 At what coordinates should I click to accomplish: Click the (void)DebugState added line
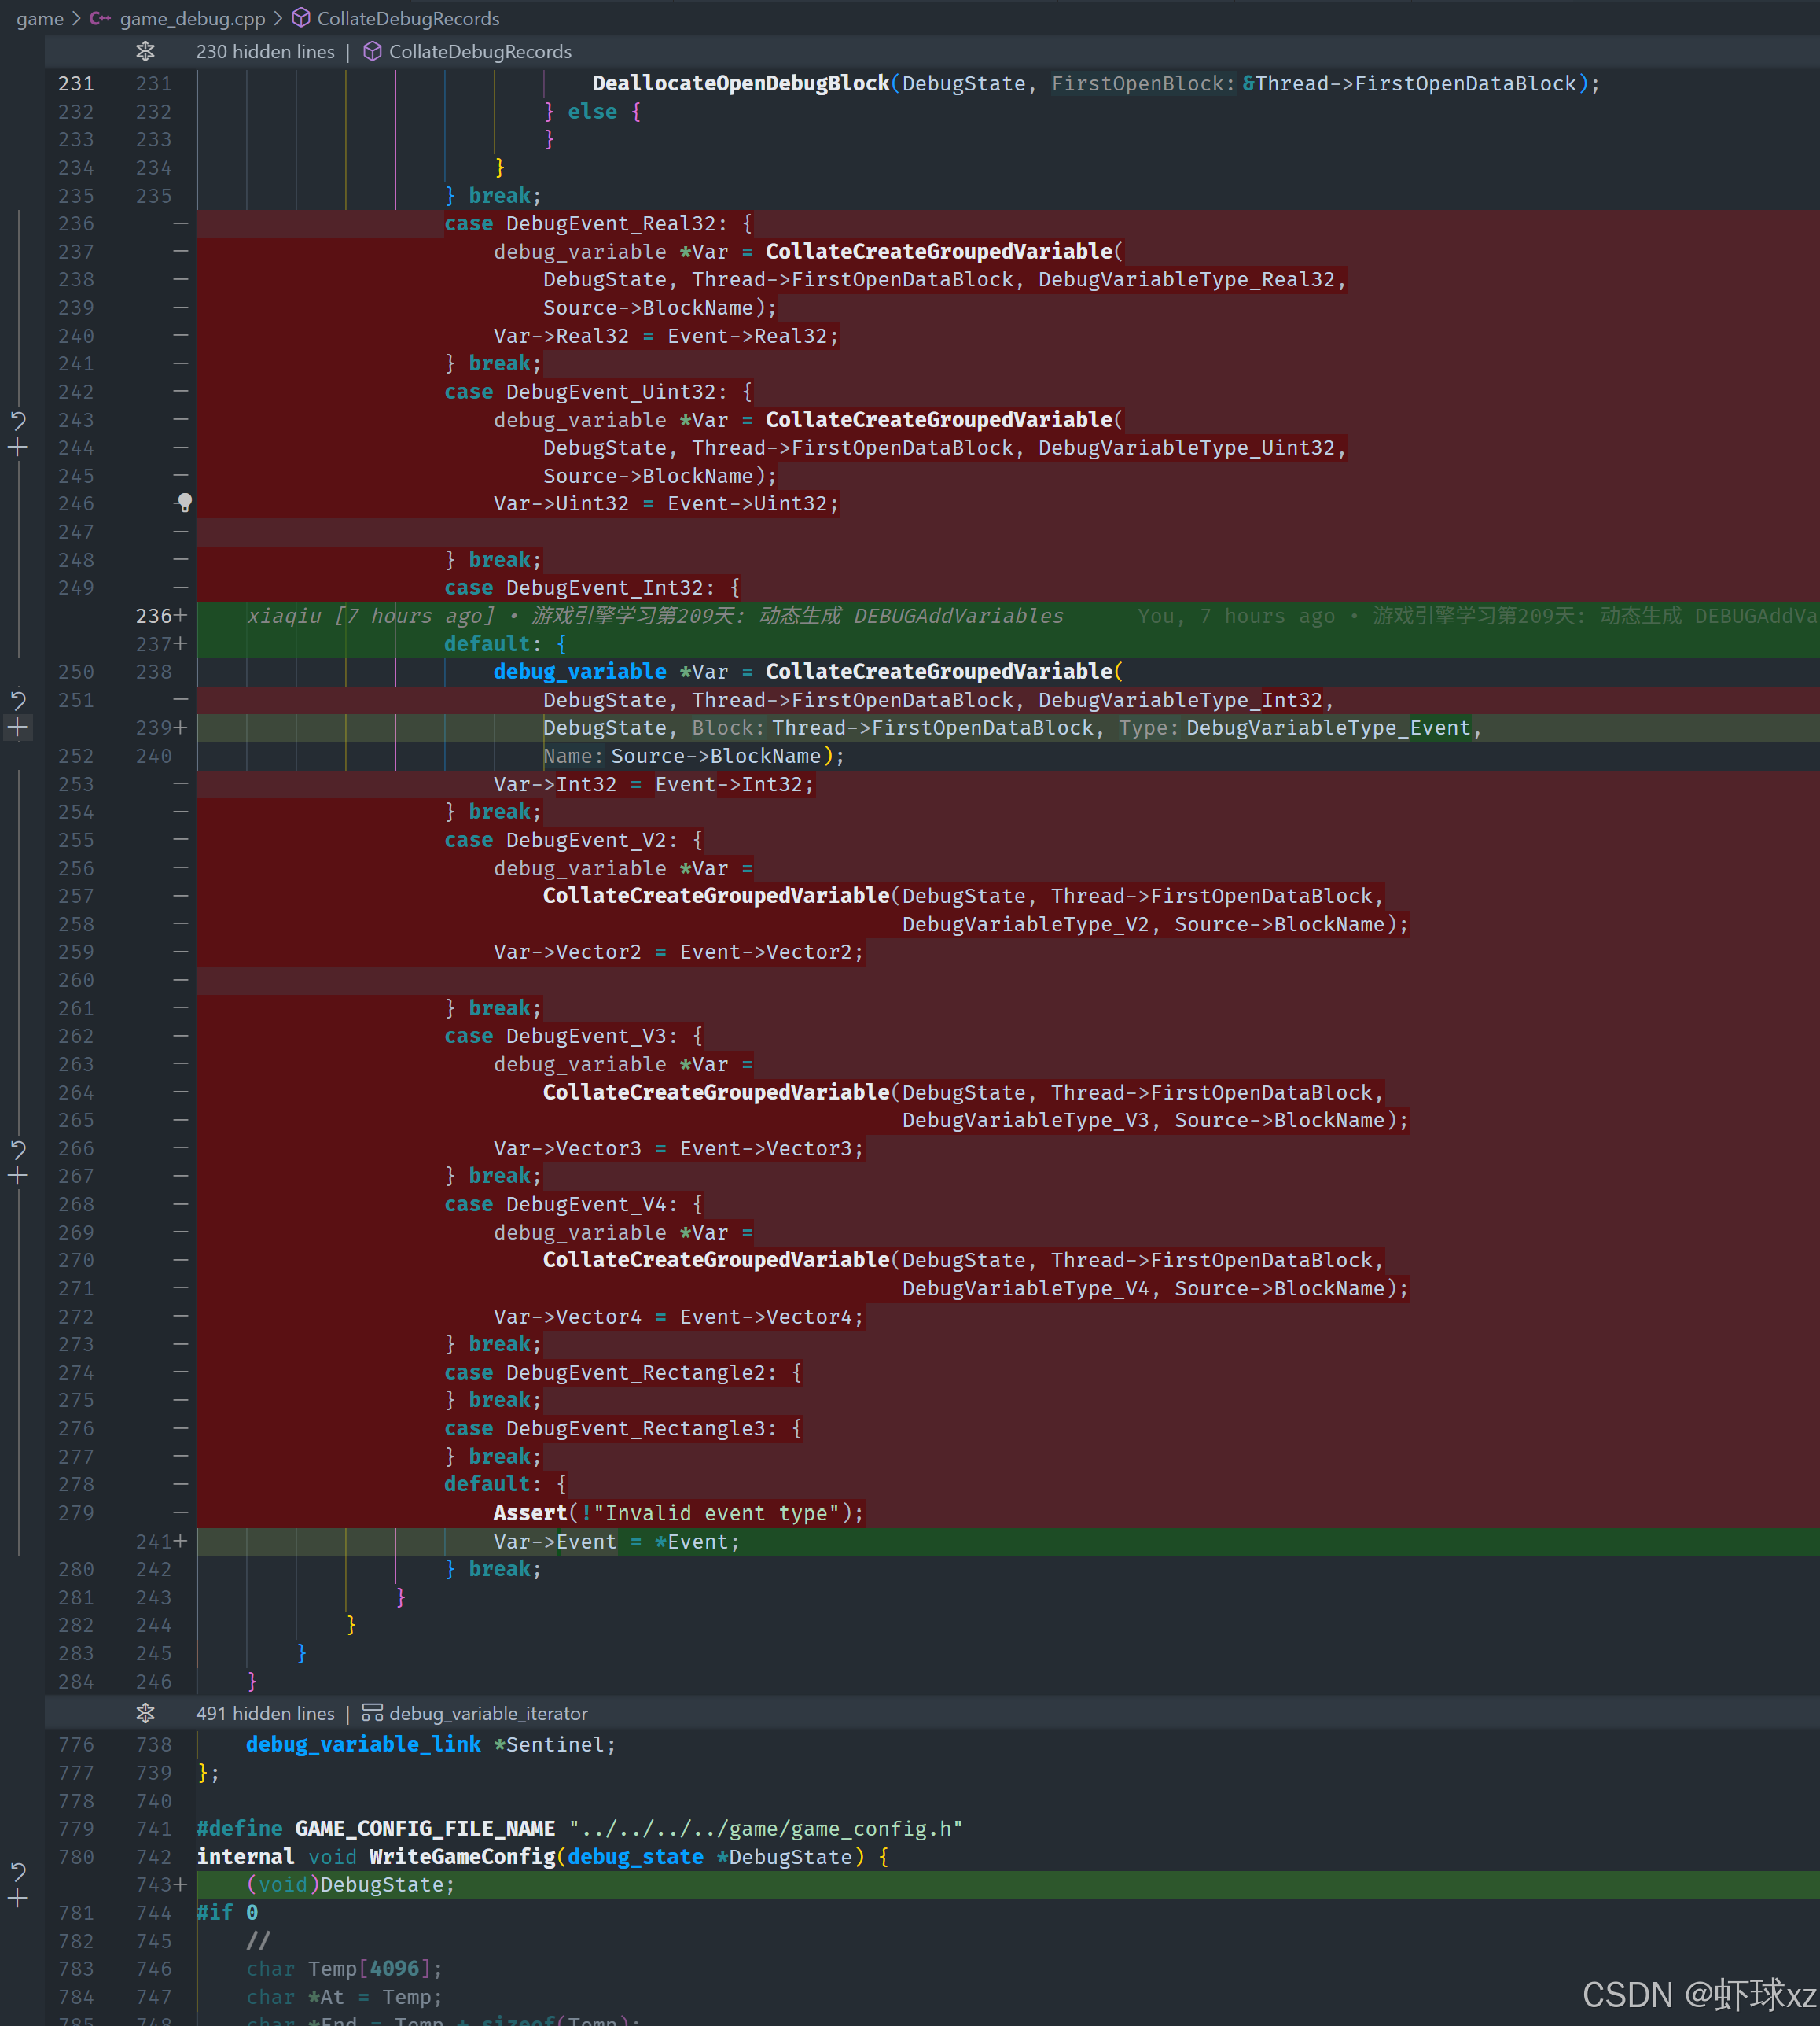click(x=350, y=1885)
